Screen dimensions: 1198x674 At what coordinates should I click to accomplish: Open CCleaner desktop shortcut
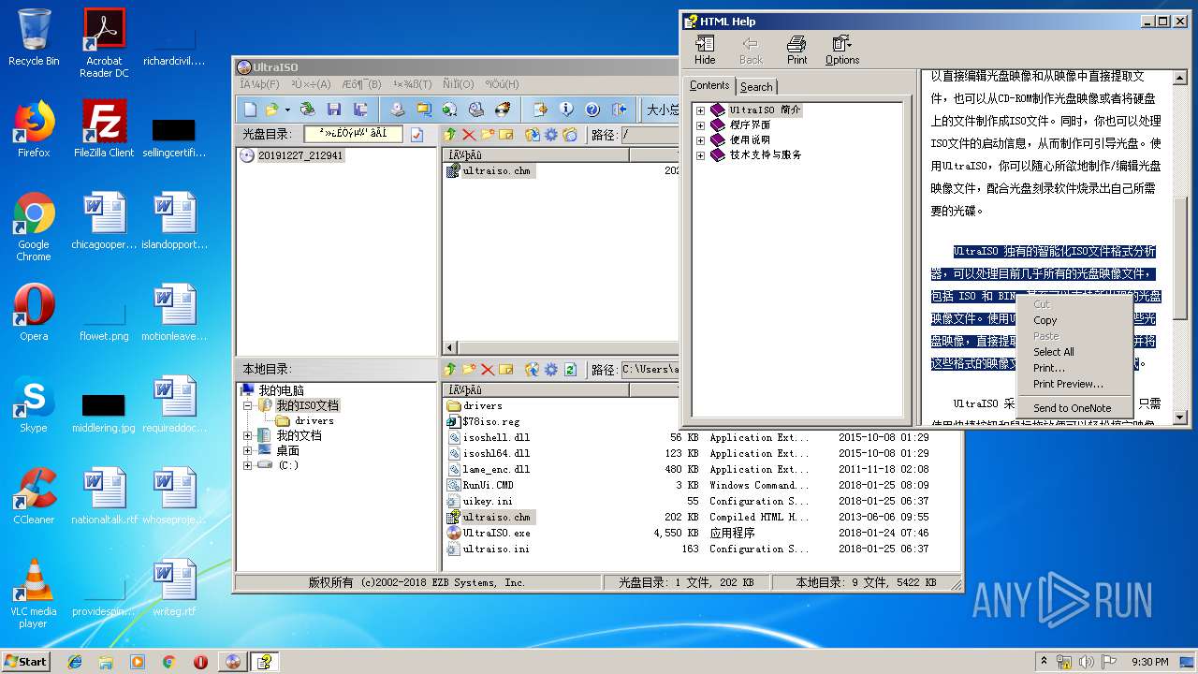(34, 496)
